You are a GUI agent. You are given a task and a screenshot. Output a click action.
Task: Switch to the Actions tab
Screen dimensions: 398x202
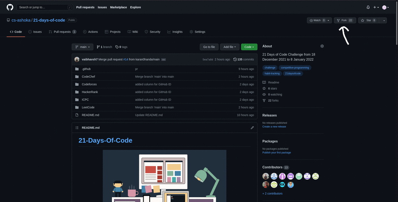tap(90, 32)
